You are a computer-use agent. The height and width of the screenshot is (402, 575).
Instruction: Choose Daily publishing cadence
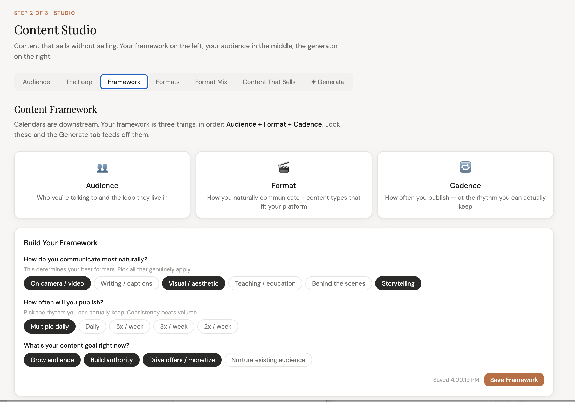92,327
